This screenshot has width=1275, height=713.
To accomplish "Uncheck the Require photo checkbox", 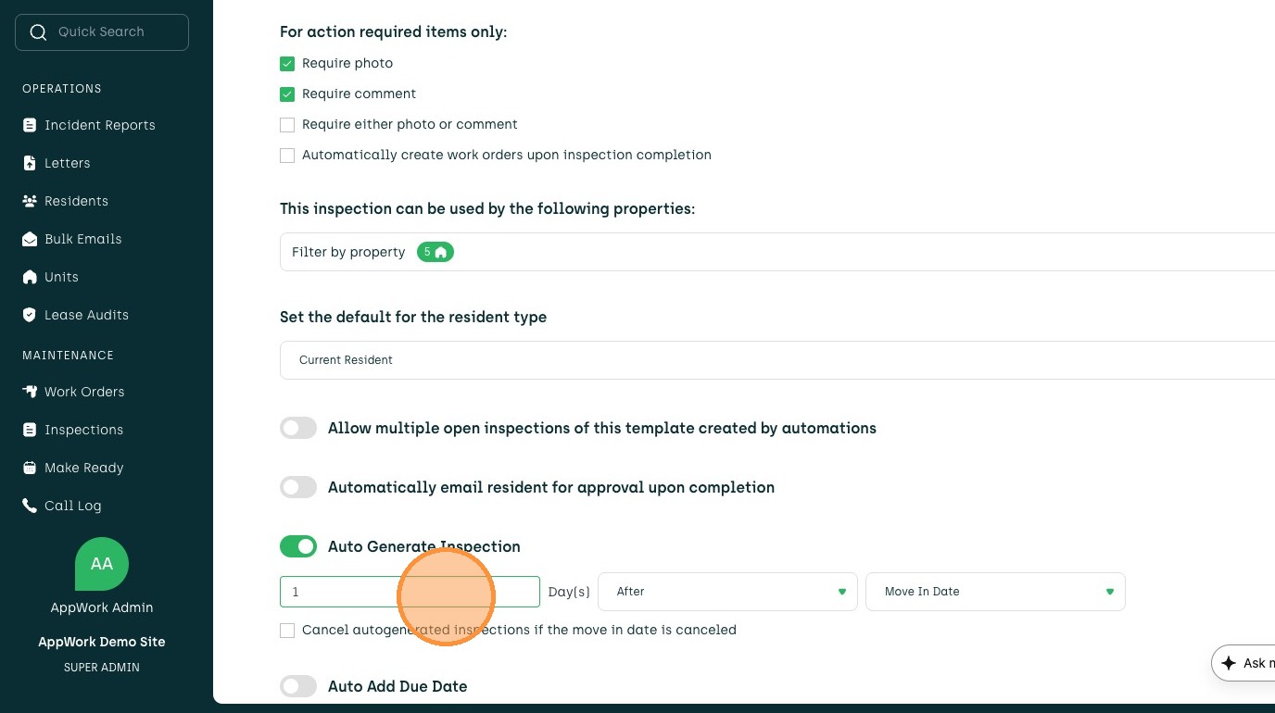I will coord(287,64).
